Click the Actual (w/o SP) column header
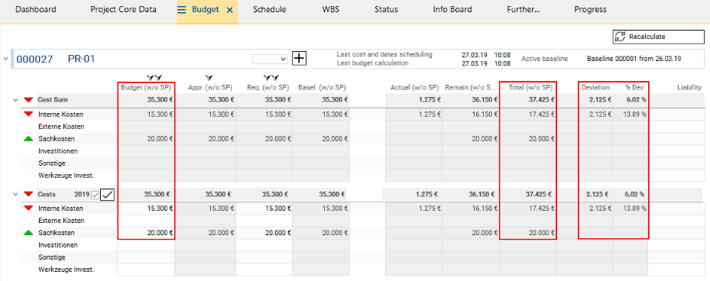The height and width of the screenshot is (281, 710). click(415, 87)
